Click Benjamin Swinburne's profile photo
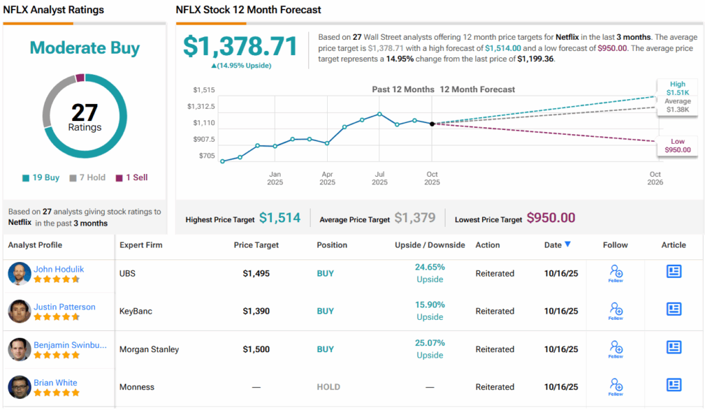The image size is (705, 410). coord(19,349)
